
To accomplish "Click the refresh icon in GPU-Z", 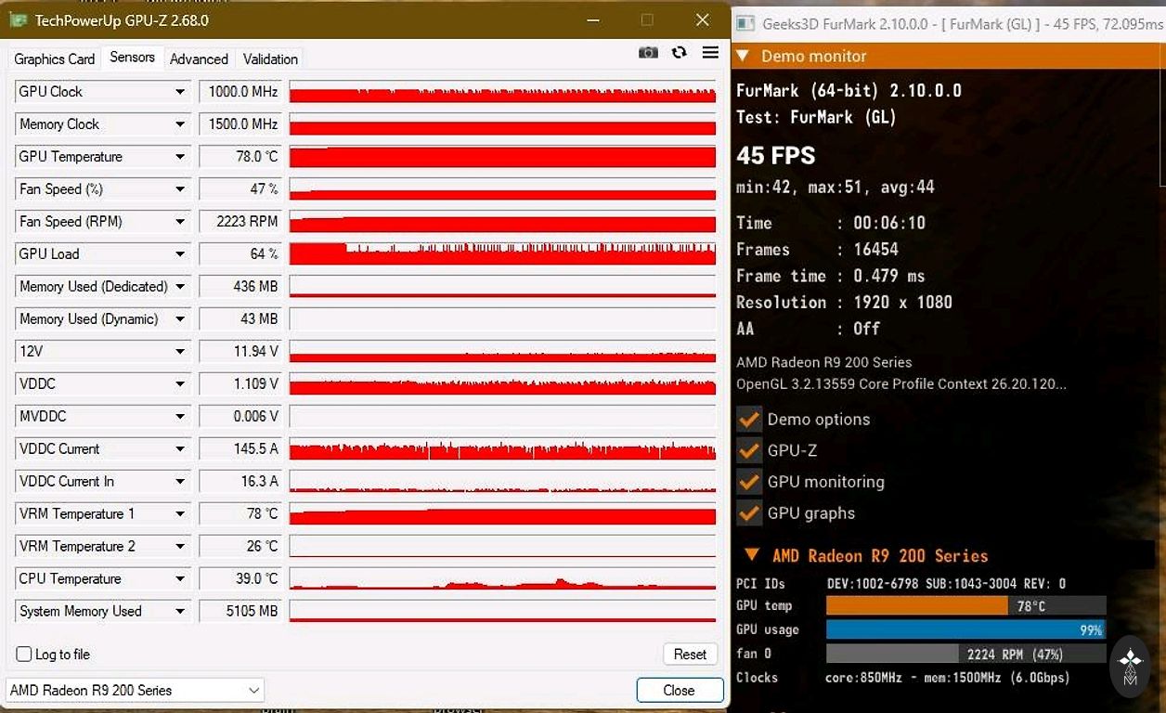I will pos(679,53).
